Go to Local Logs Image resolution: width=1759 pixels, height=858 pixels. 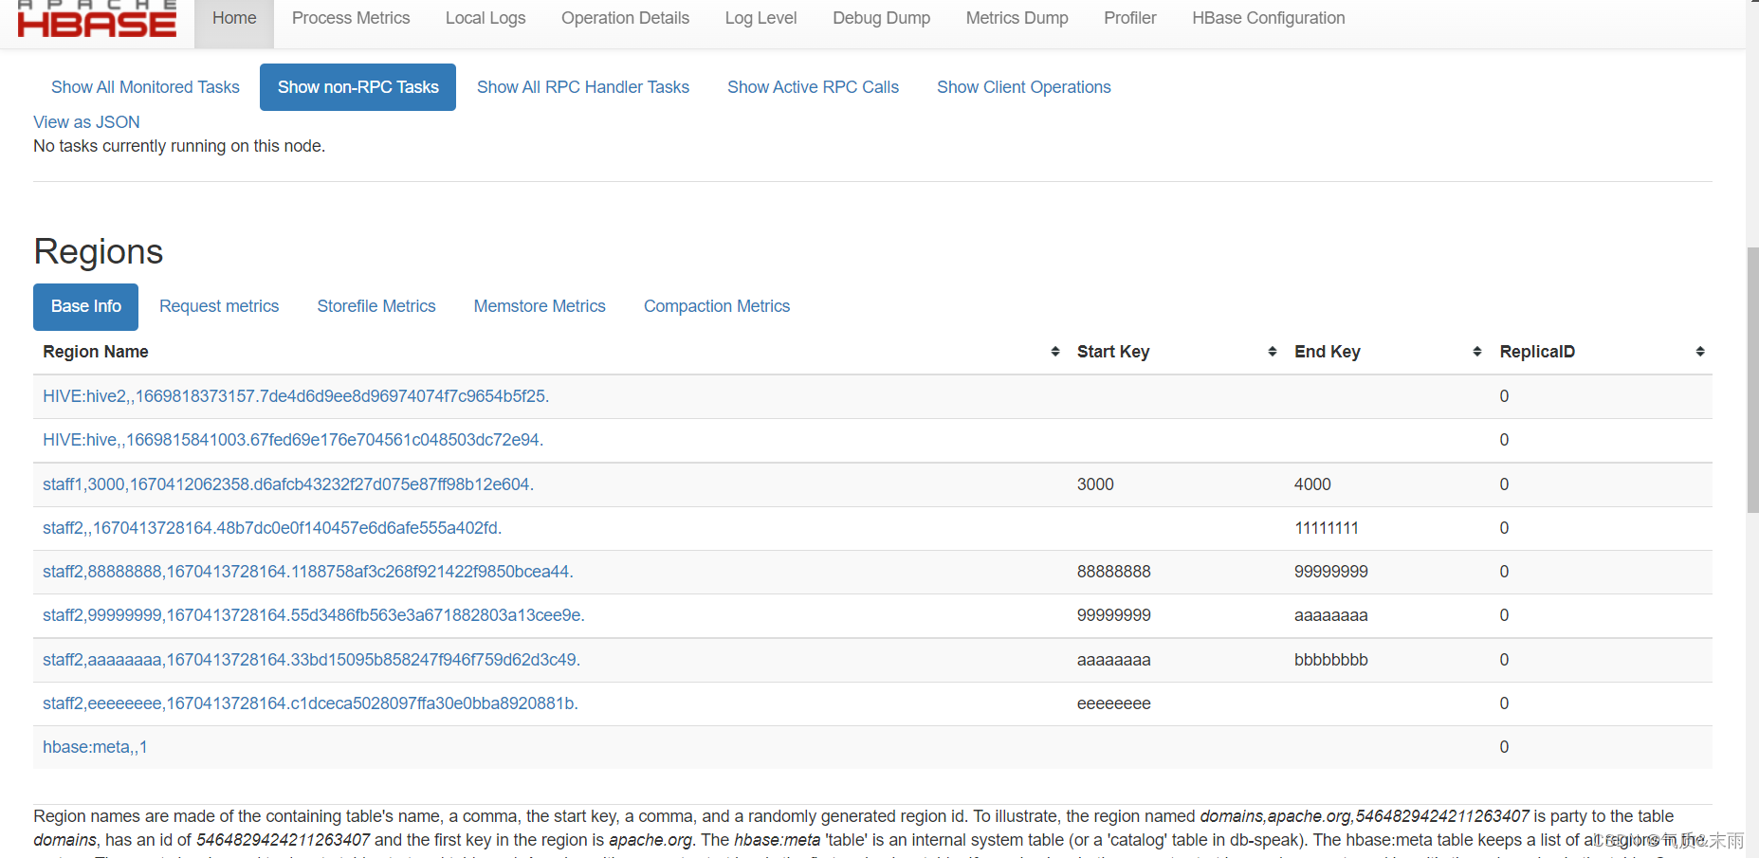[x=486, y=18]
